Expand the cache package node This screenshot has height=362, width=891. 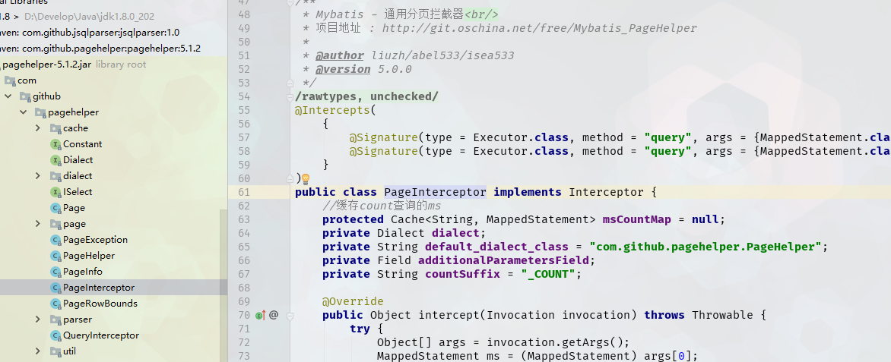click(38, 128)
